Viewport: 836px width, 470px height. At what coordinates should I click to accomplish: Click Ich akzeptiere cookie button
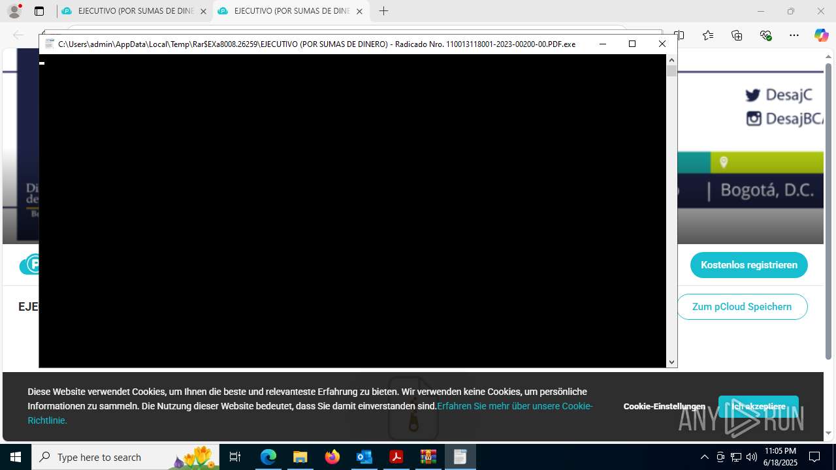tap(758, 407)
